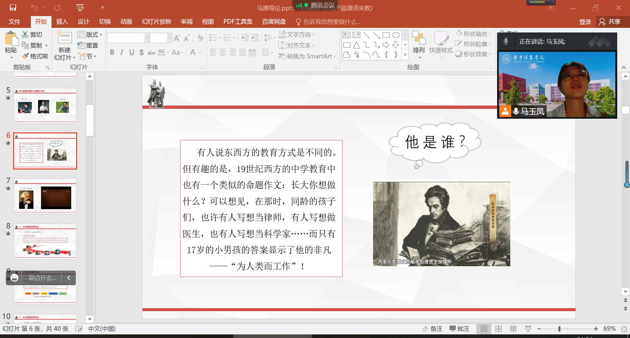Click the Undo arrow icon
The image size is (630, 338).
pyautogui.click(x=34, y=7)
